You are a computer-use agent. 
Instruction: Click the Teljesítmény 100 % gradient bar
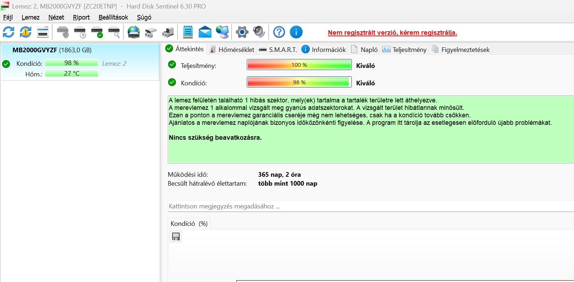pyautogui.click(x=299, y=65)
